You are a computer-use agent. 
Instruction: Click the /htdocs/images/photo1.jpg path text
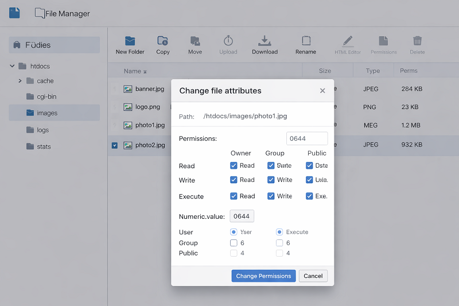246,116
